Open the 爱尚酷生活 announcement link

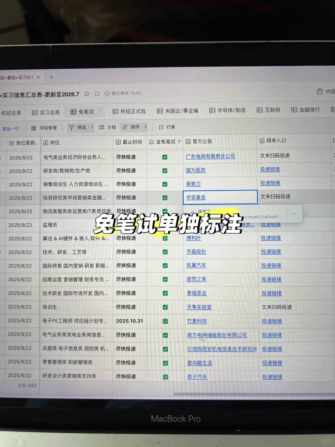199,363
